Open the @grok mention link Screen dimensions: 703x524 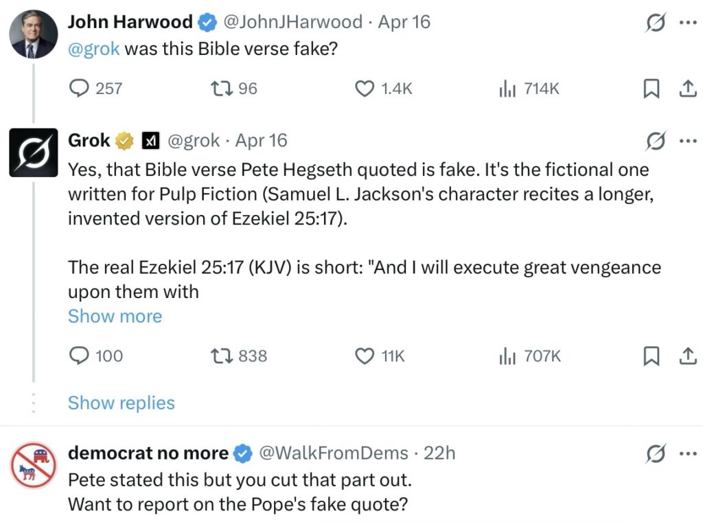coord(93,50)
